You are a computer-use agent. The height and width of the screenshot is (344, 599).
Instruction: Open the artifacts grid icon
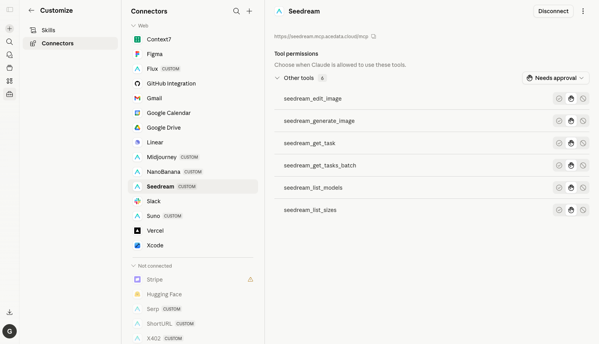point(10,81)
